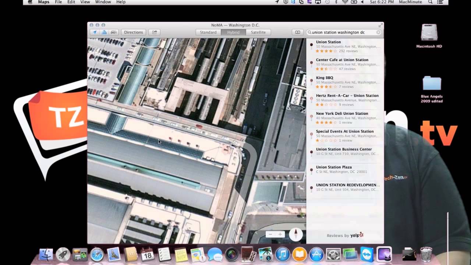
Task: Select the current location arrow tool
Action: [x=95, y=32]
